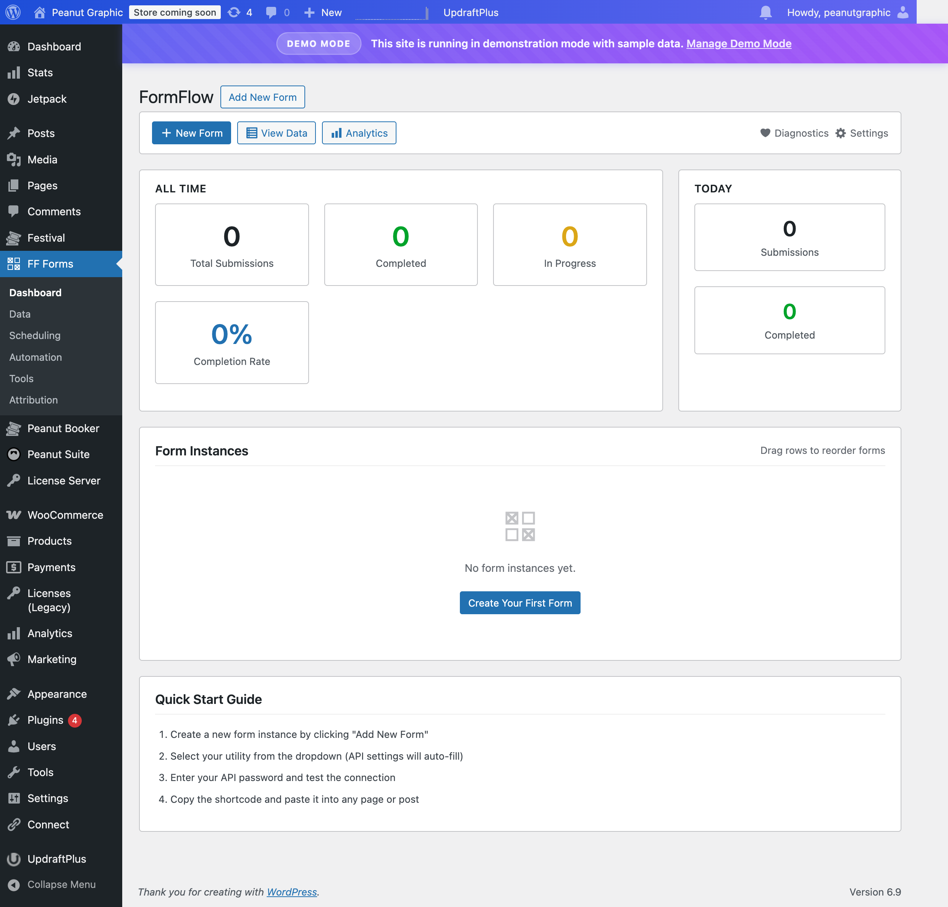The width and height of the screenshot is (948, 907).
Task: Switch to the Data section under FF Forms
Action: 19,314
